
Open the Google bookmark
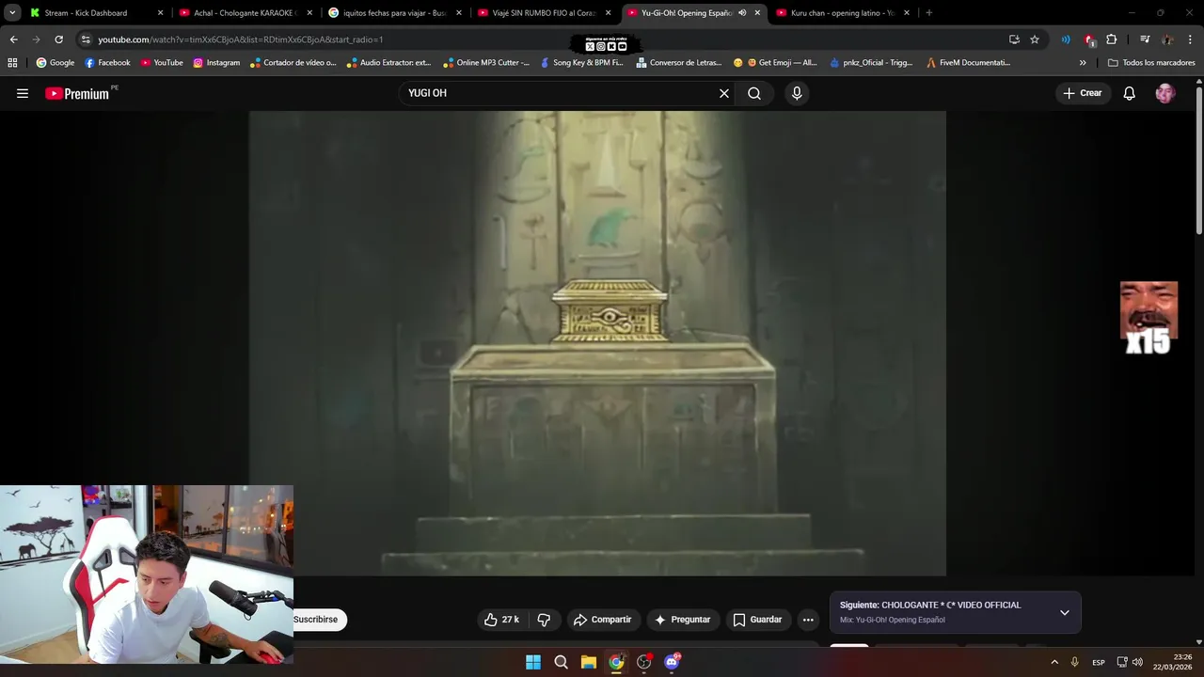pos(55,63)
